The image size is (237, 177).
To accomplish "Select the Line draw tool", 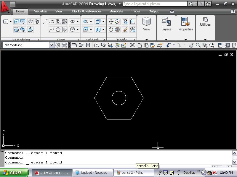I will click(x=45, y=22).
